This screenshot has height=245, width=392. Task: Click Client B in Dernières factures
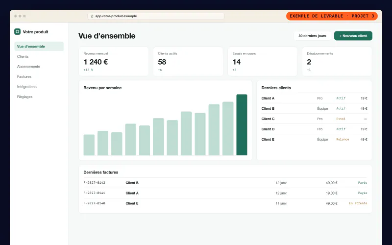(132, 183)
